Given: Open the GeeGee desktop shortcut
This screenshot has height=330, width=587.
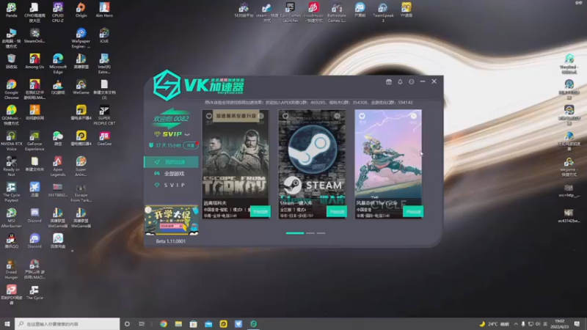Looking at the screenshot, I should coord(104,139).
